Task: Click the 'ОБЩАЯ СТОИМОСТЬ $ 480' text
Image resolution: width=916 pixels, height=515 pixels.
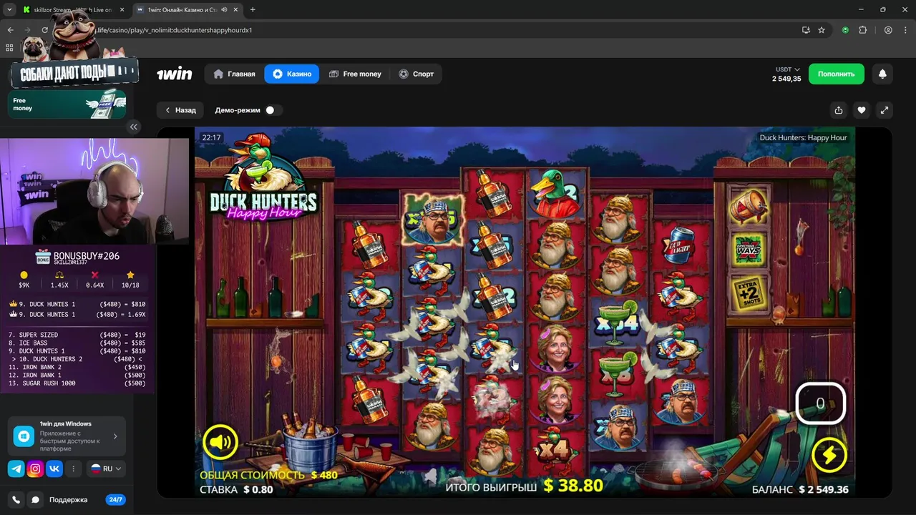Action: (268, 475)
